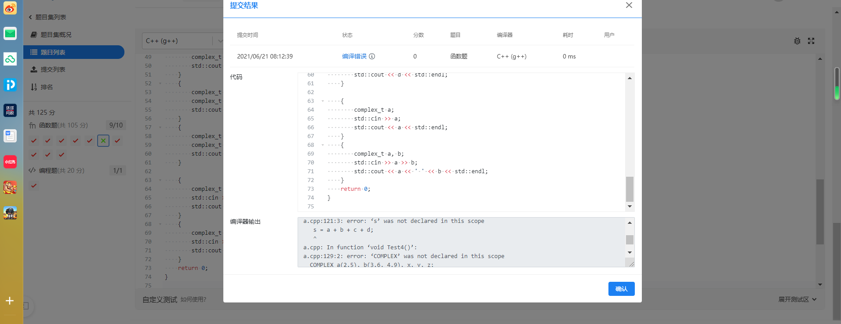Viewport: 841px width, 324px height.
Task: Select the checkmark problem under 编程题
Action: pos(34,186)
